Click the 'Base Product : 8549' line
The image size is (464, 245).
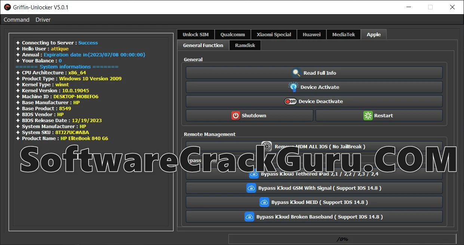click(43, 108)
